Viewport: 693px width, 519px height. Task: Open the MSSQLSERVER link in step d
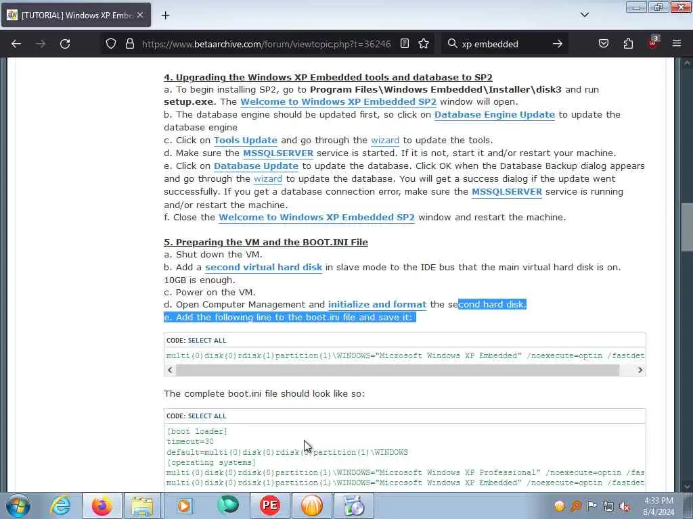click(x=278, y=153)
